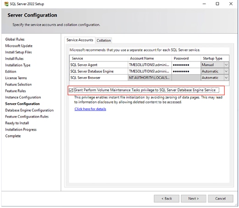239x208 pixels.
Task: Open Startup Type dropdown for SQL Server Database Engine
Action: [226, 71]
